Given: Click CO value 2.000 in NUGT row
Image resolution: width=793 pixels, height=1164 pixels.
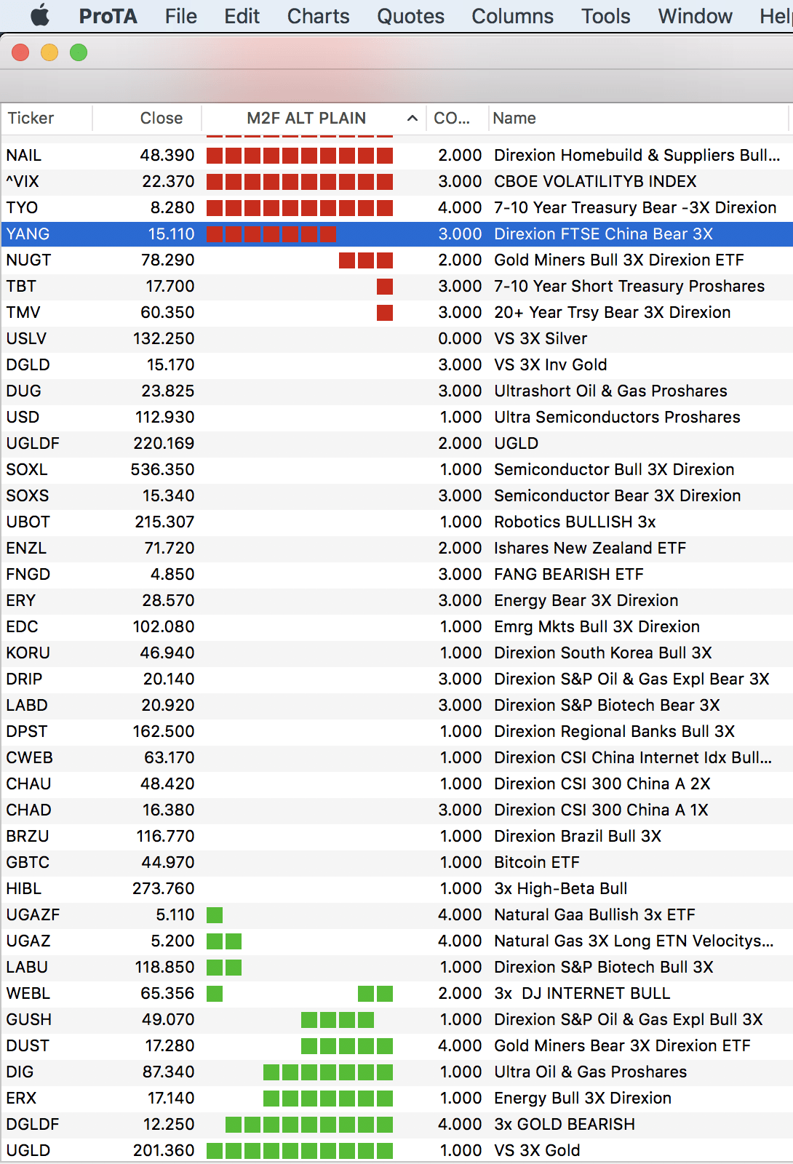Looking at the screenshot, I should [x=460, y=260].
